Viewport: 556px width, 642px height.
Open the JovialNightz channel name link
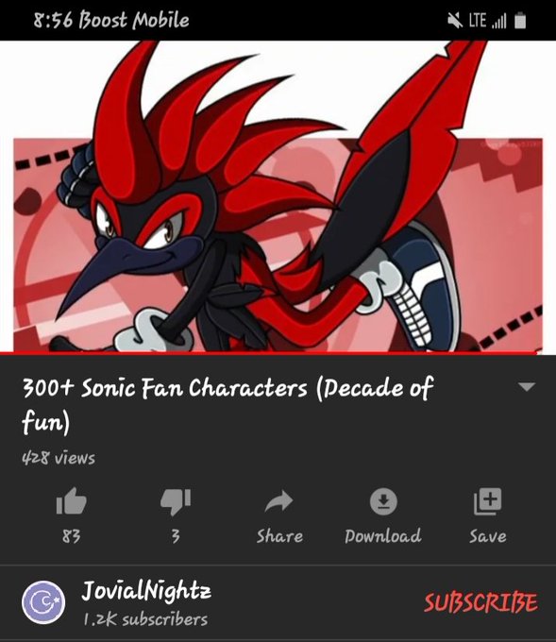click(146, 591)
